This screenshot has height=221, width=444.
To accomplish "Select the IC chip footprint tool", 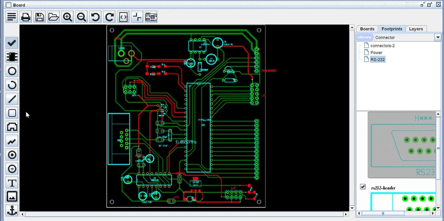I will pyautogui.click(x=12, y=57).
